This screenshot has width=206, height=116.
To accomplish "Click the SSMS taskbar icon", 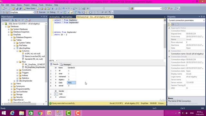I will coord(59,113).
